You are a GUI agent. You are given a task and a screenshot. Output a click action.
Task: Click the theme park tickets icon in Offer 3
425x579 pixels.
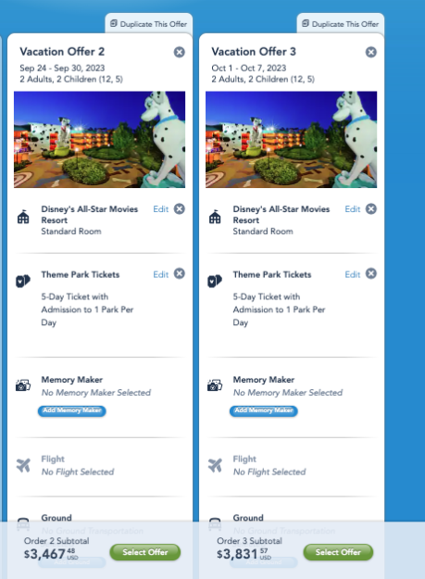215,281
